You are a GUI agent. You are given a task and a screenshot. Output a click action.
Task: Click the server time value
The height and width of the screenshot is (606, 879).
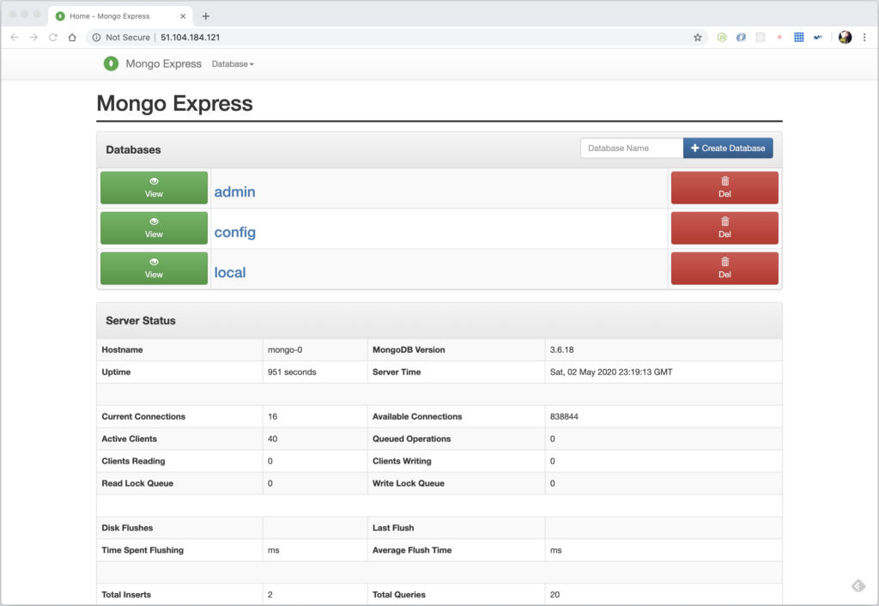point(611,373)
